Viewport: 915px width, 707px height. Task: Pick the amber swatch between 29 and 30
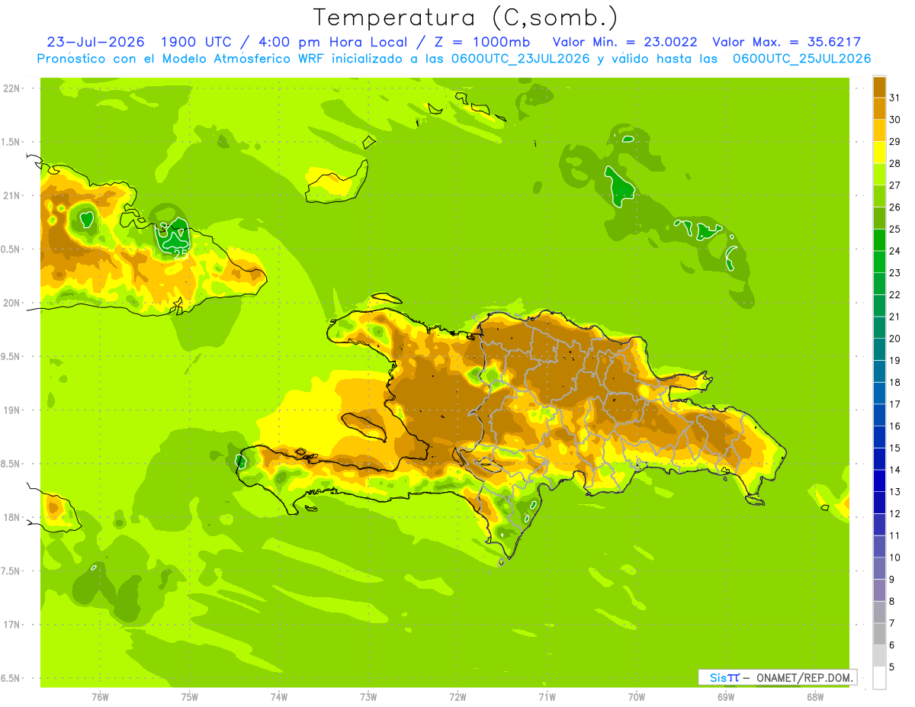(879, 130)
